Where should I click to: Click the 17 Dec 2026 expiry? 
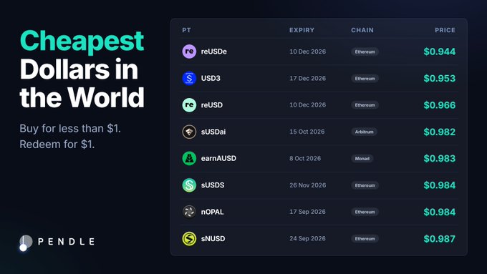(x=307, y=78)
